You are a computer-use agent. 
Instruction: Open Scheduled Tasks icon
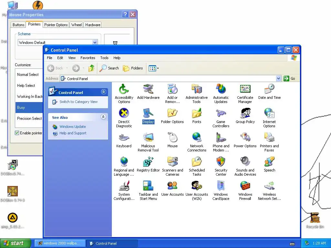197,166
